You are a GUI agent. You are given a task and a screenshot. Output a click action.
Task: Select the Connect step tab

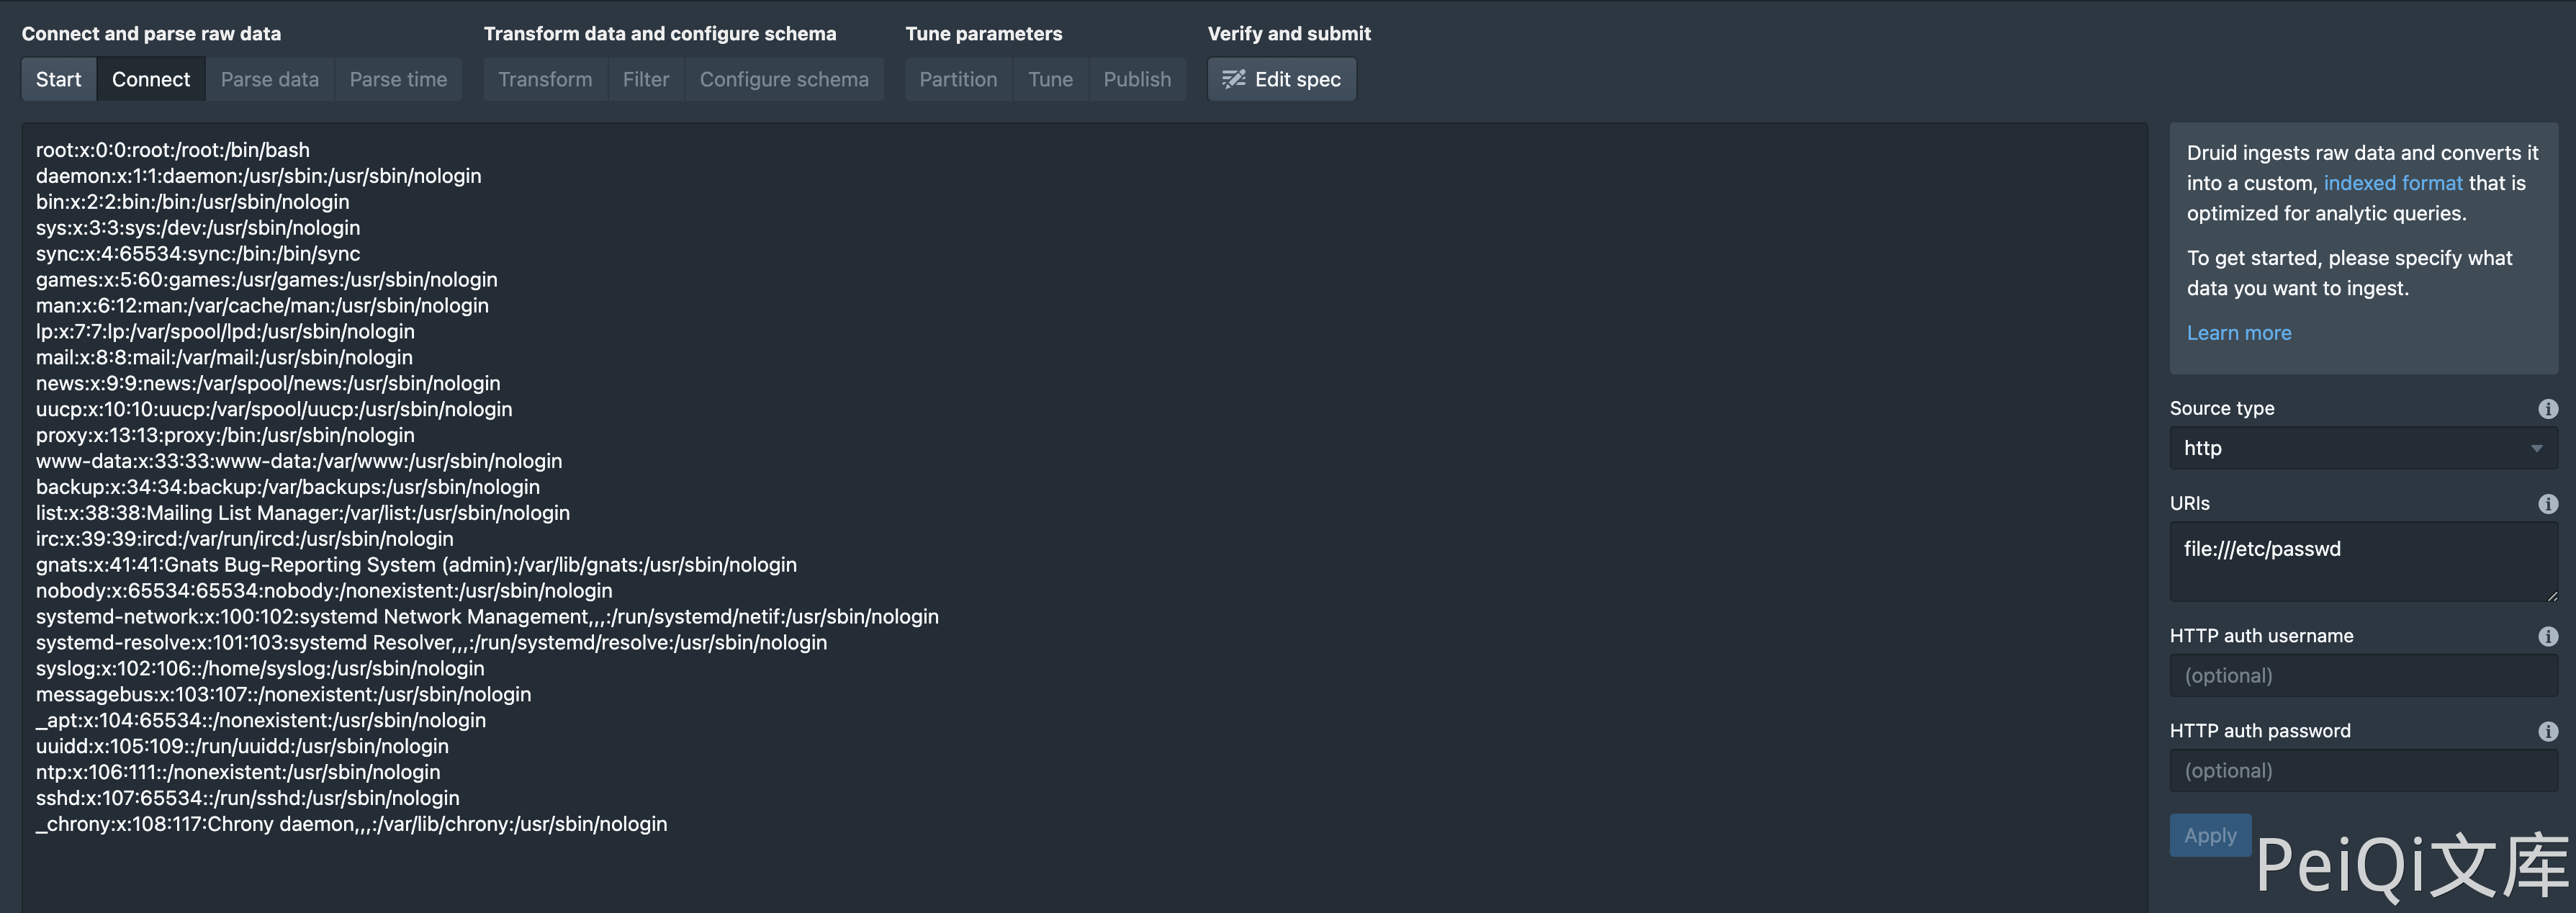tap(150, 79)
